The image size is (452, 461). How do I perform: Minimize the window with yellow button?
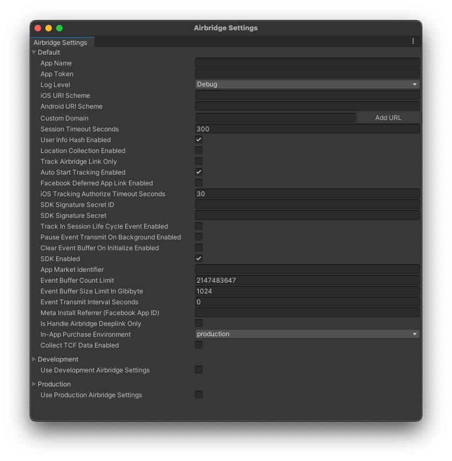point(49,28)
